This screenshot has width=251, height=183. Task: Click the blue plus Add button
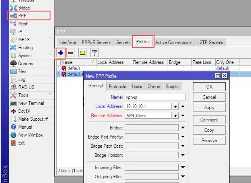point(60,53)
